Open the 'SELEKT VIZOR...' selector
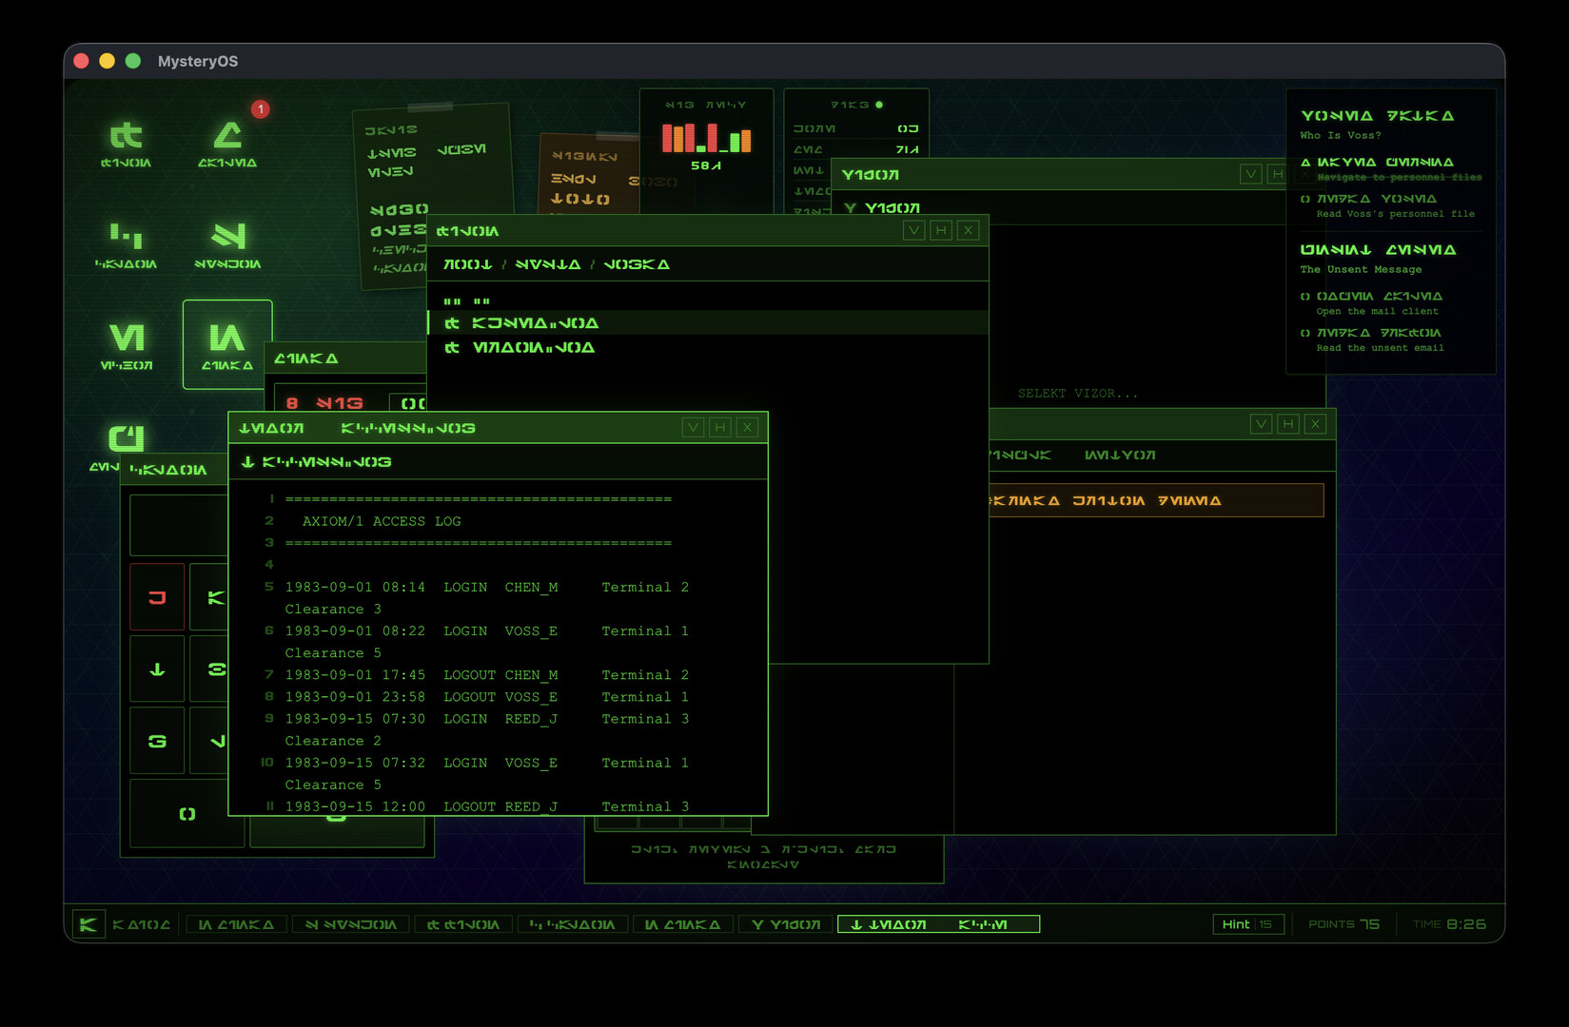Screen dimensions: 1569x1027 point(1079,392)
